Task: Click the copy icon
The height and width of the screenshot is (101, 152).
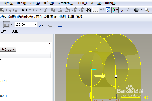Action: 53,10
